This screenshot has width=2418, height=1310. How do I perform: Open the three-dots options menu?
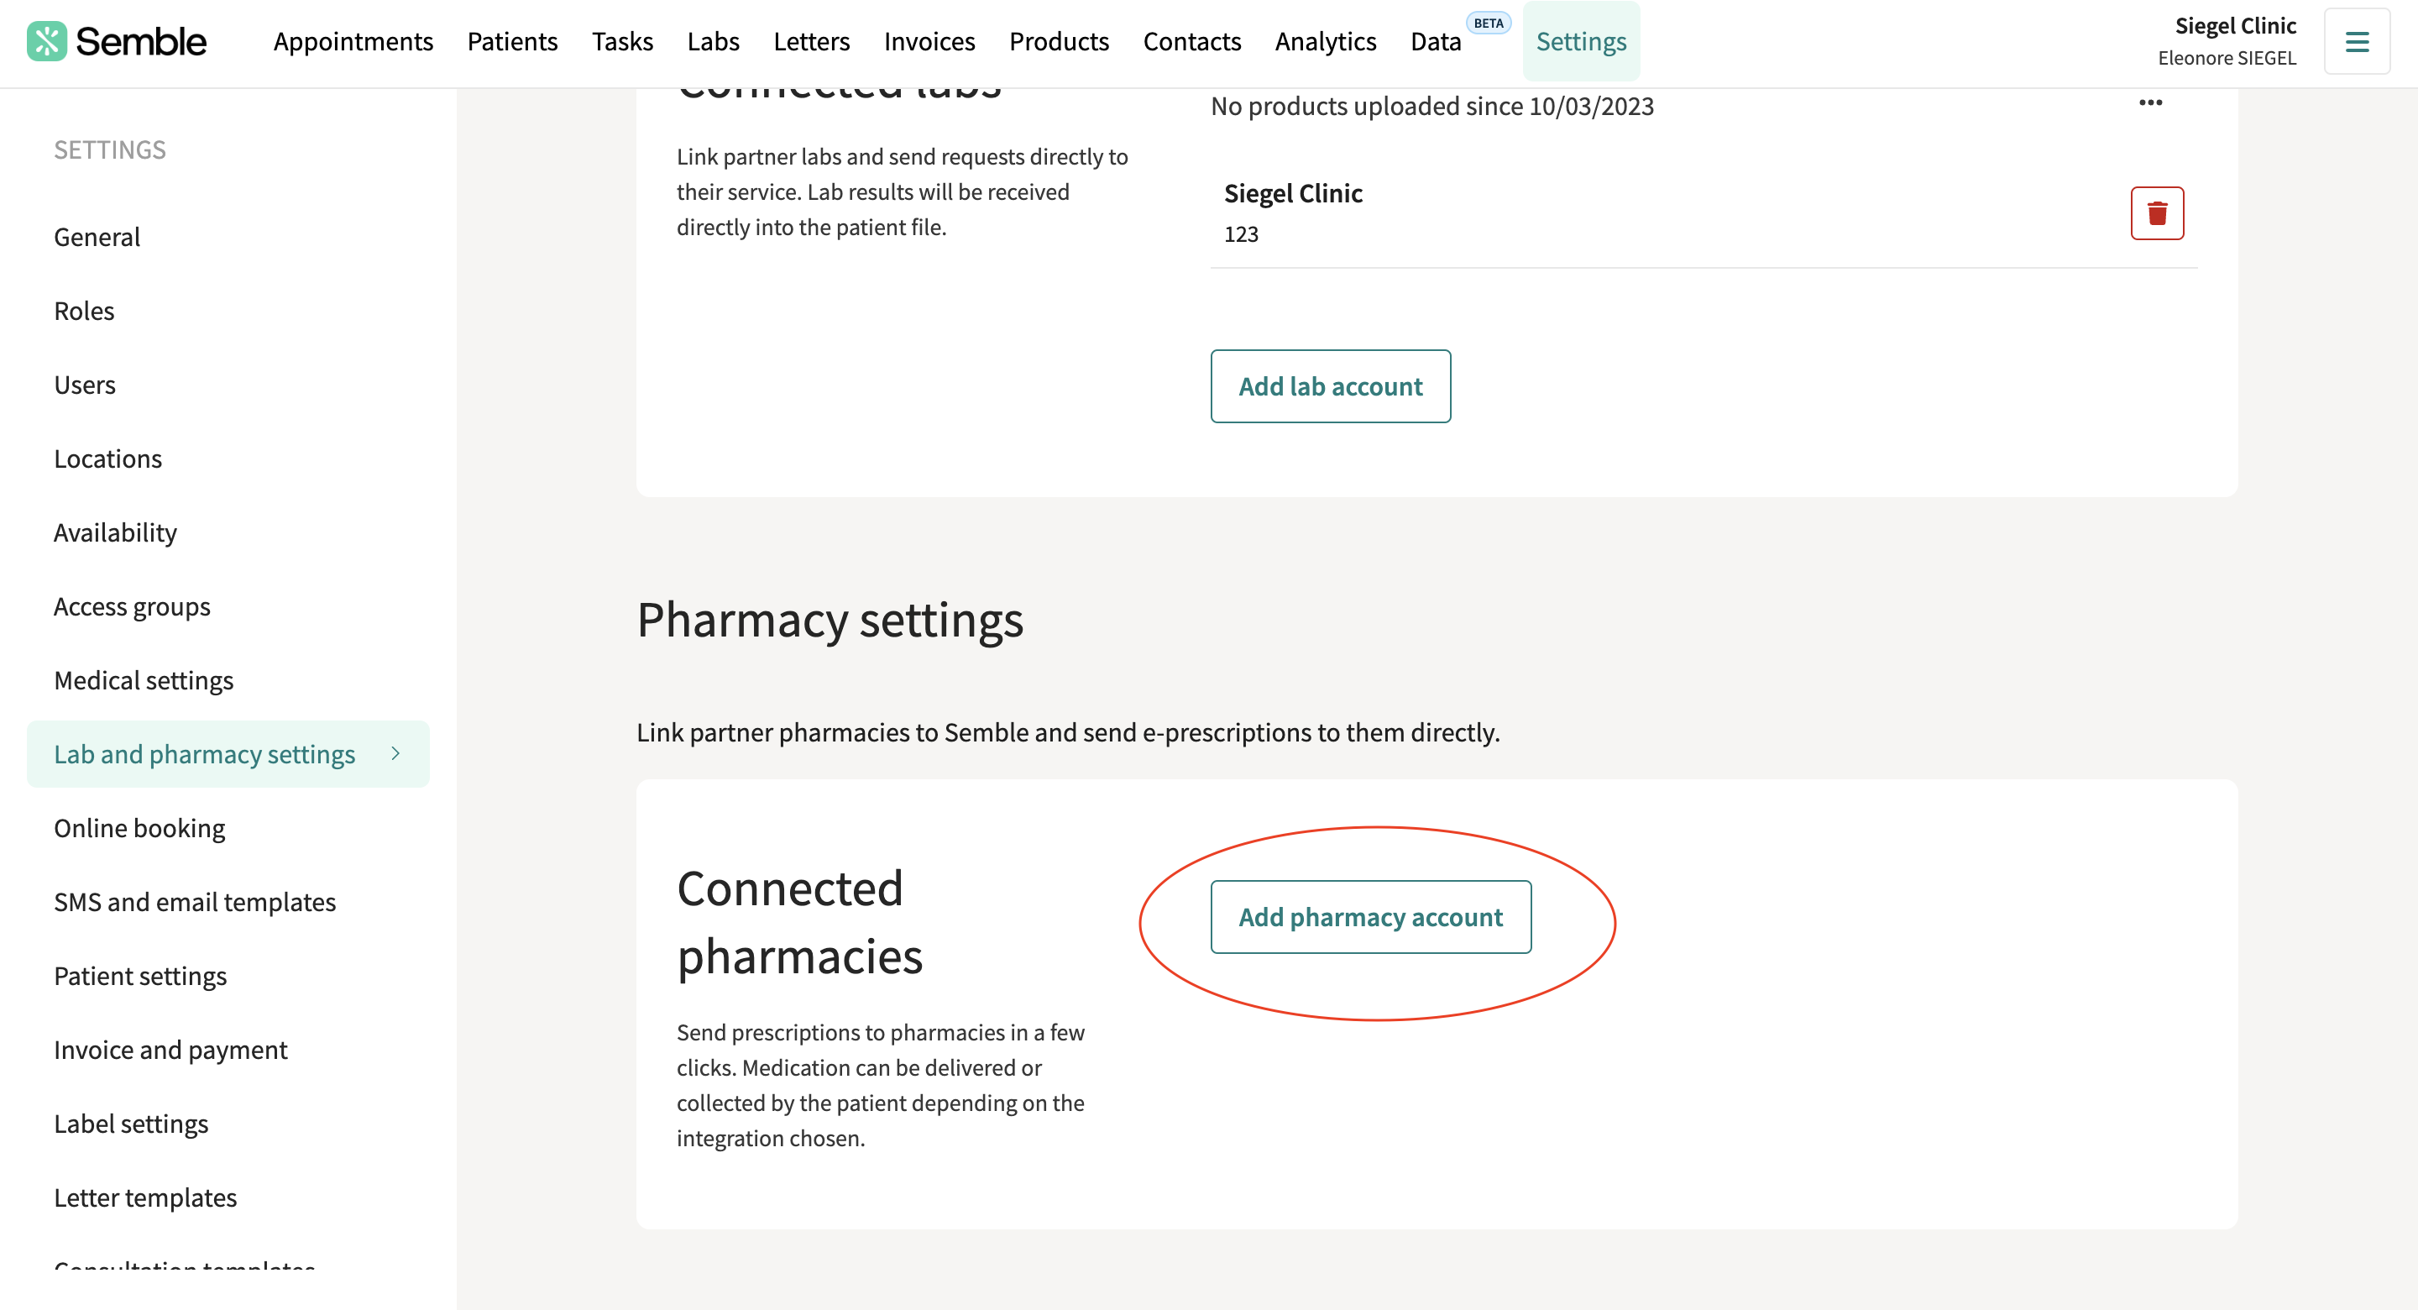pyautogui.click(x=2150, y=102)
